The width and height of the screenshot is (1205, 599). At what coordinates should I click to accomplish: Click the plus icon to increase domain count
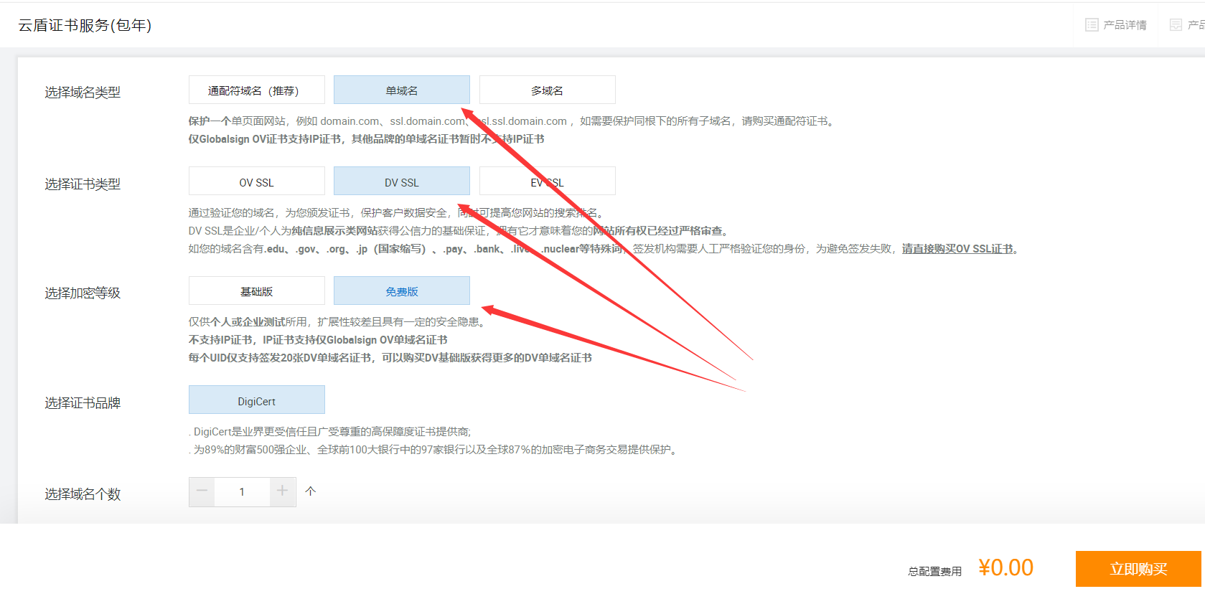(283, 491)
